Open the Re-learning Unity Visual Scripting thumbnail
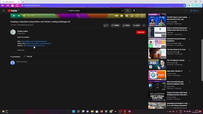The image size is (203, 114). click(x=157, y=97)
